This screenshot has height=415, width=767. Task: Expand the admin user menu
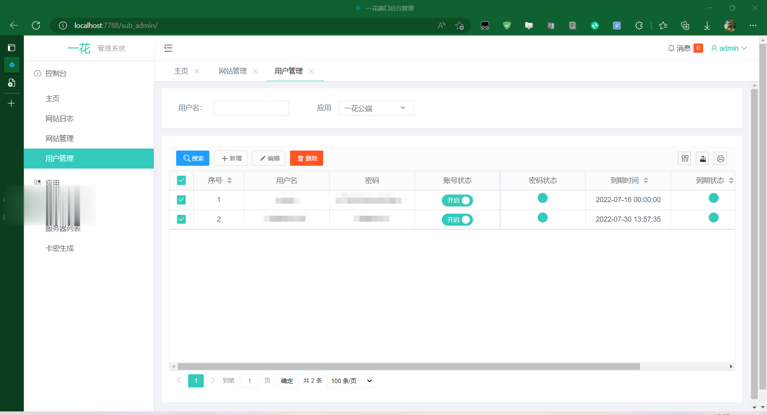click(x=729, y=48)
